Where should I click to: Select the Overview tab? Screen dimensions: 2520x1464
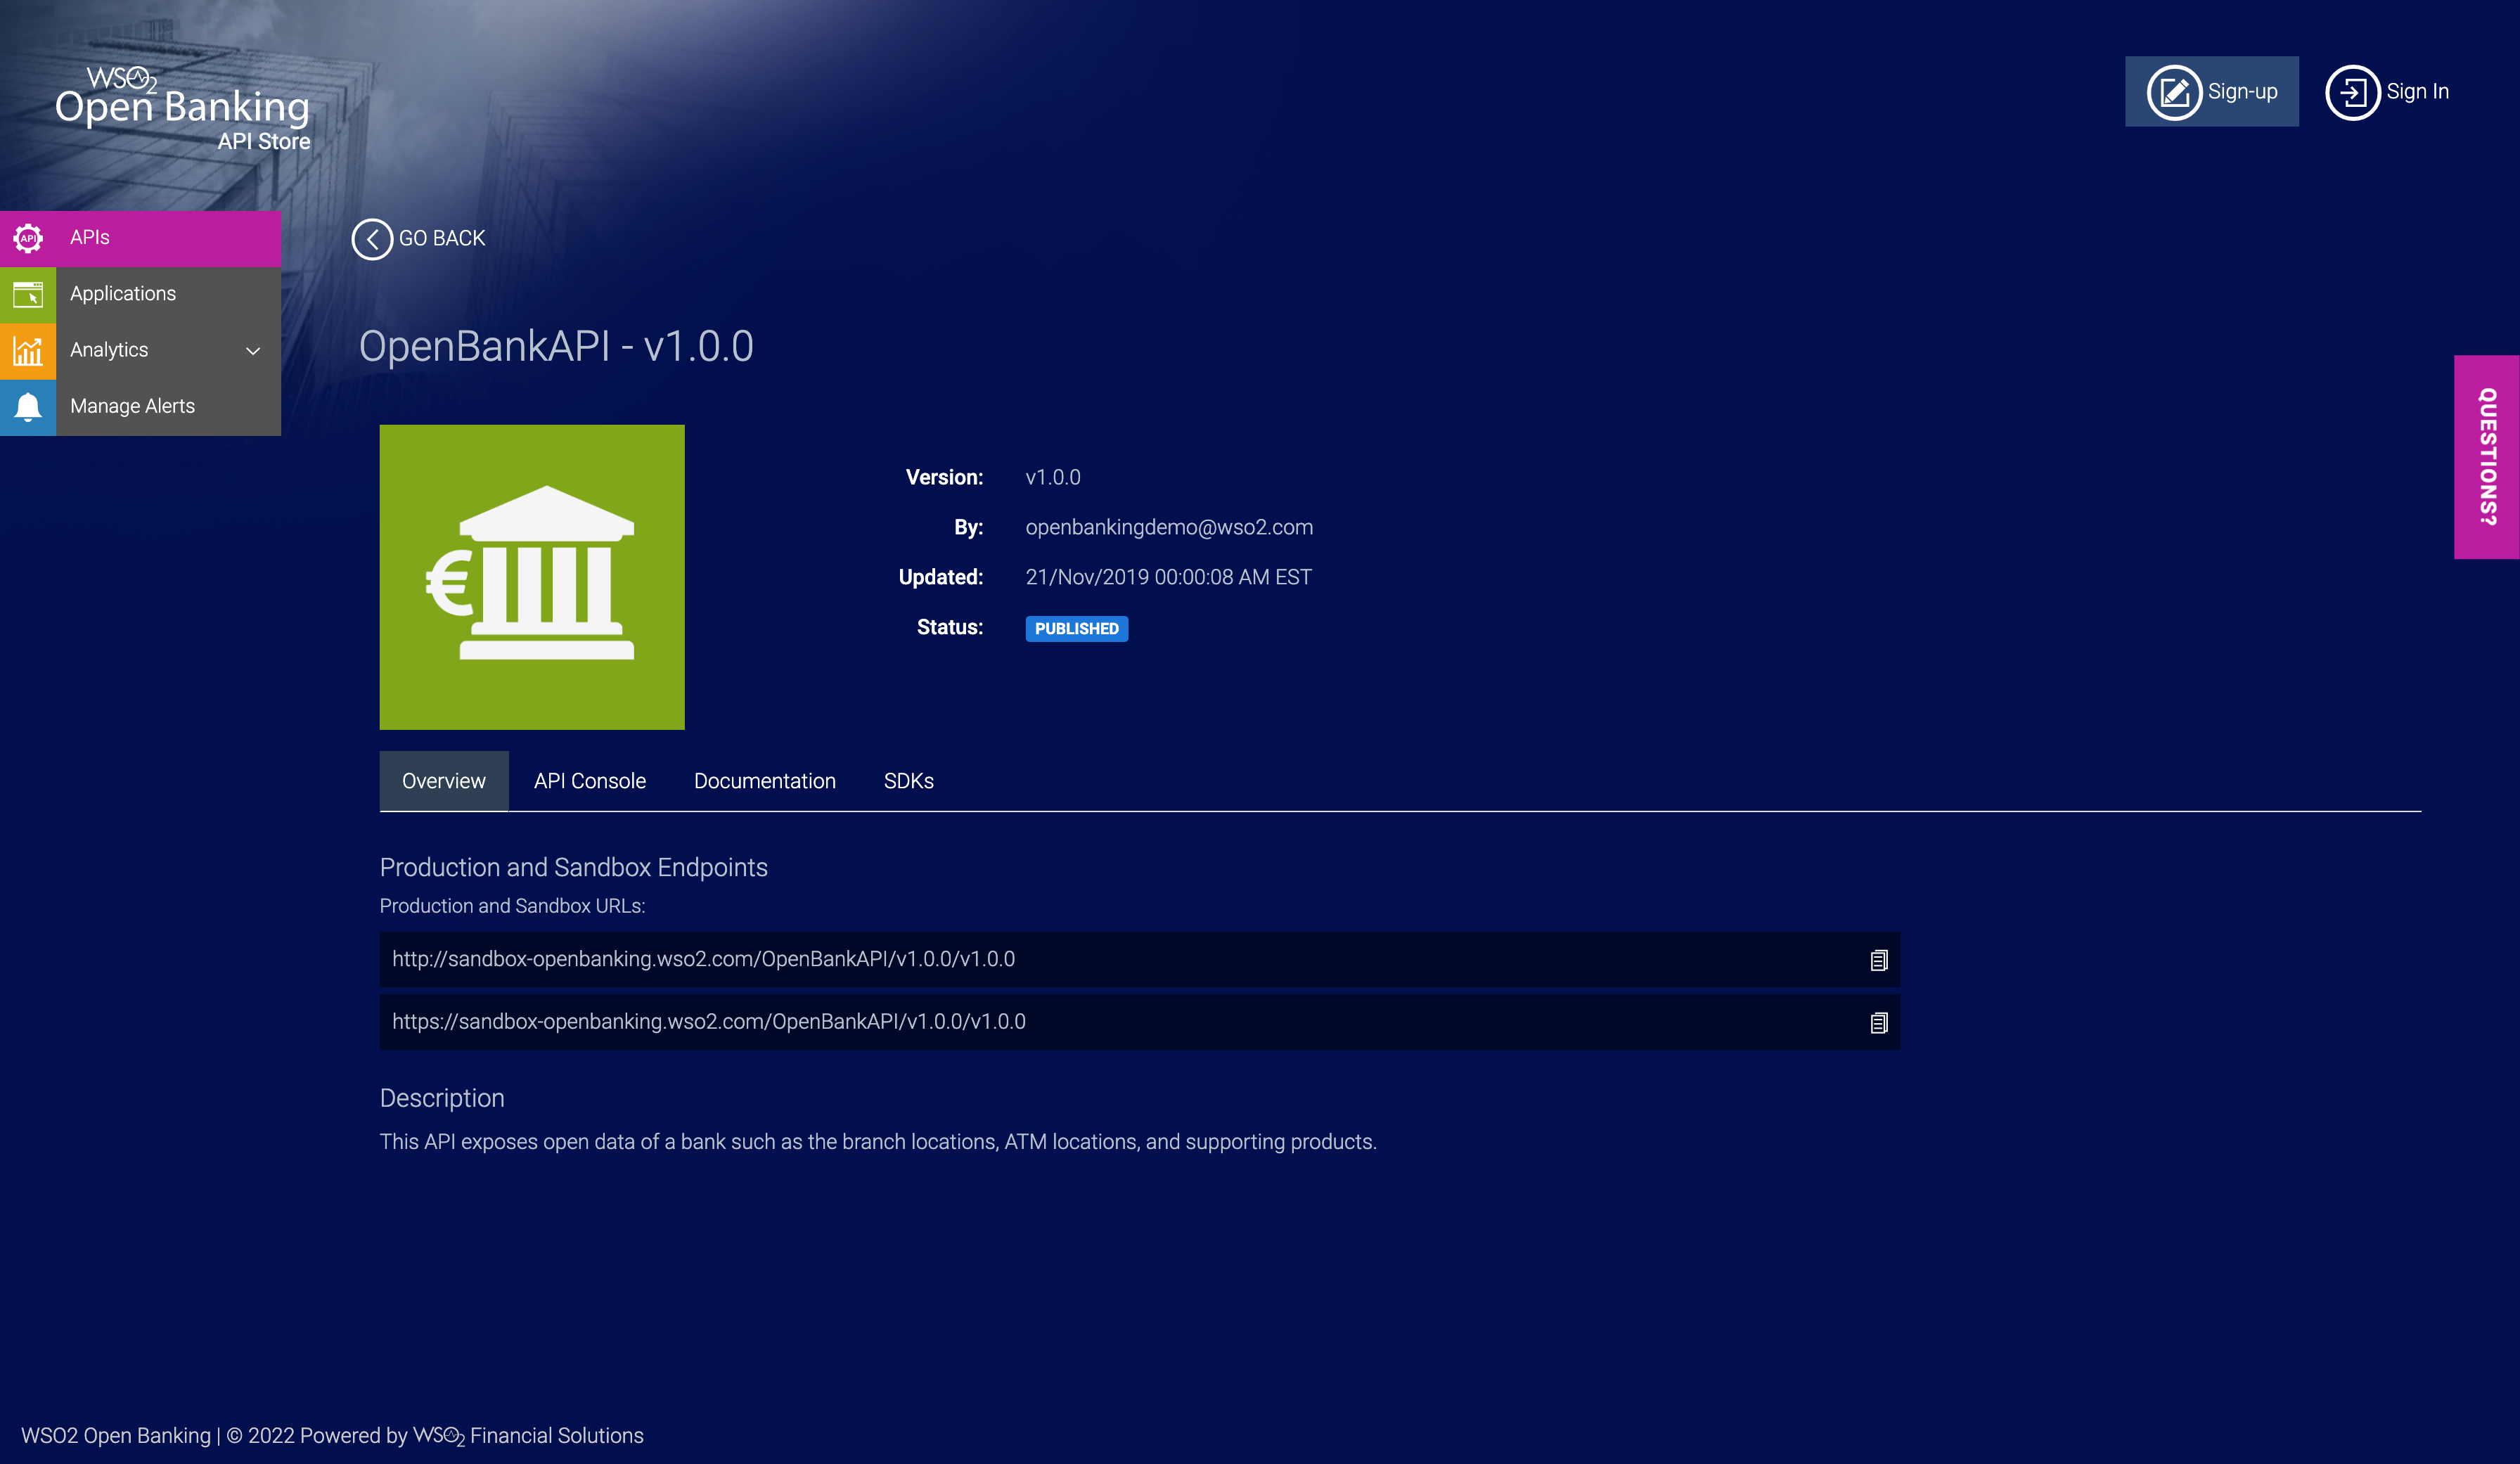coord(443,781)
